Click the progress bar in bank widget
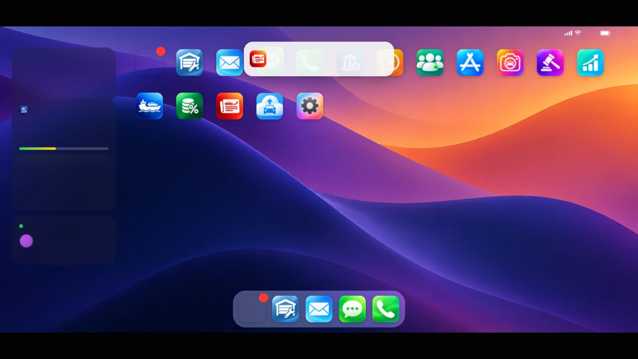Viewport: 638px width, 359px height. 64,149
